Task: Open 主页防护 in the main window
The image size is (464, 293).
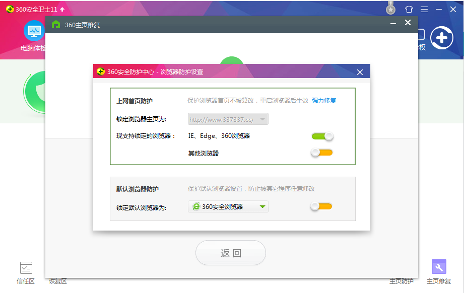Action: (x=401, y=281)
